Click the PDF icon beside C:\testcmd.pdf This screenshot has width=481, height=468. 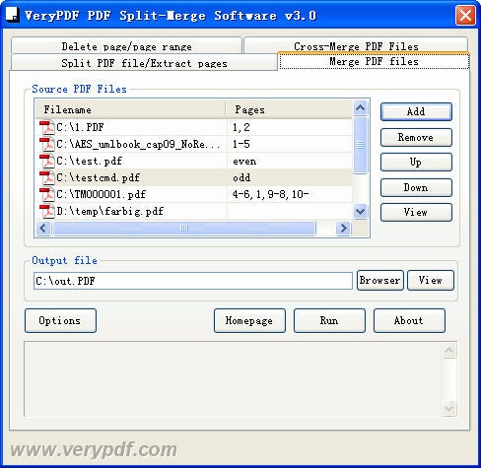[x=47, y=177]
